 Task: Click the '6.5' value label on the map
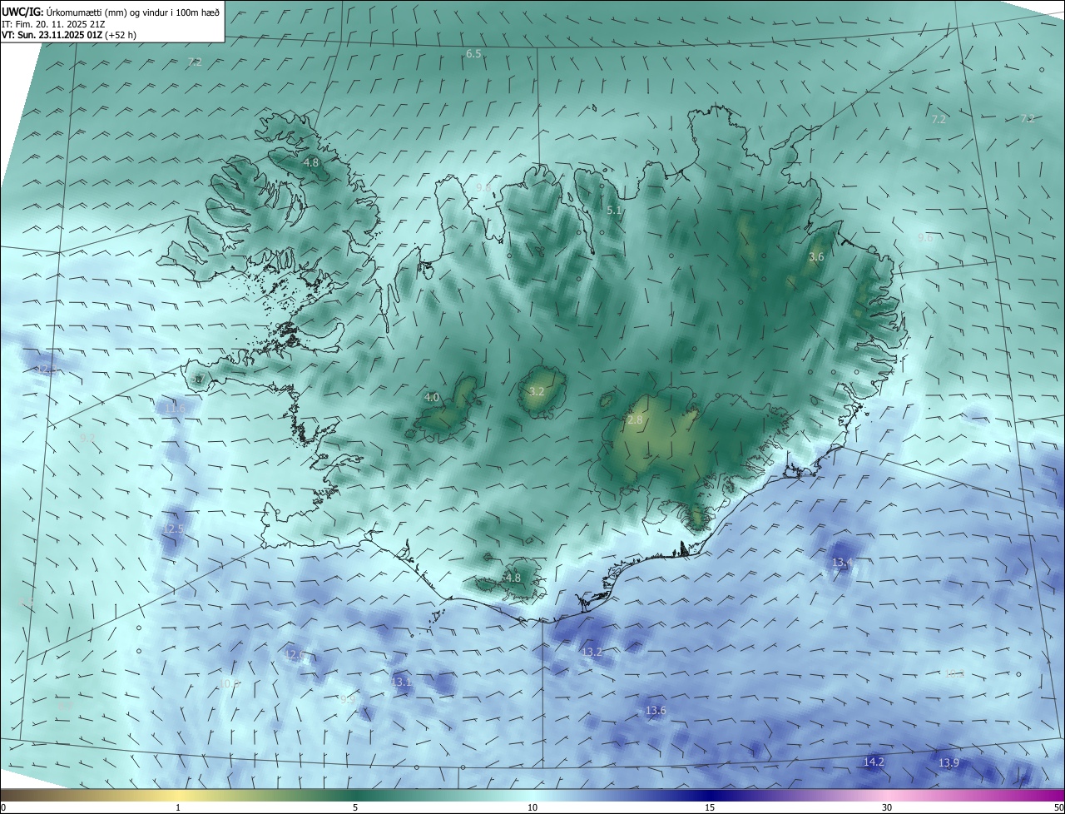tap(473, 53)
